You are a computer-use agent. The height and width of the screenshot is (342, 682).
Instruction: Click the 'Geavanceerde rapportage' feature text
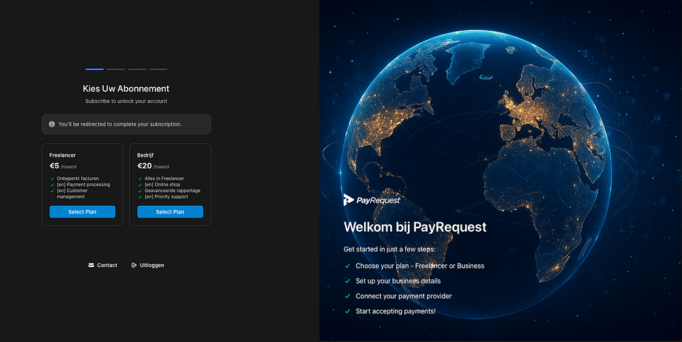tap(173, 191)
